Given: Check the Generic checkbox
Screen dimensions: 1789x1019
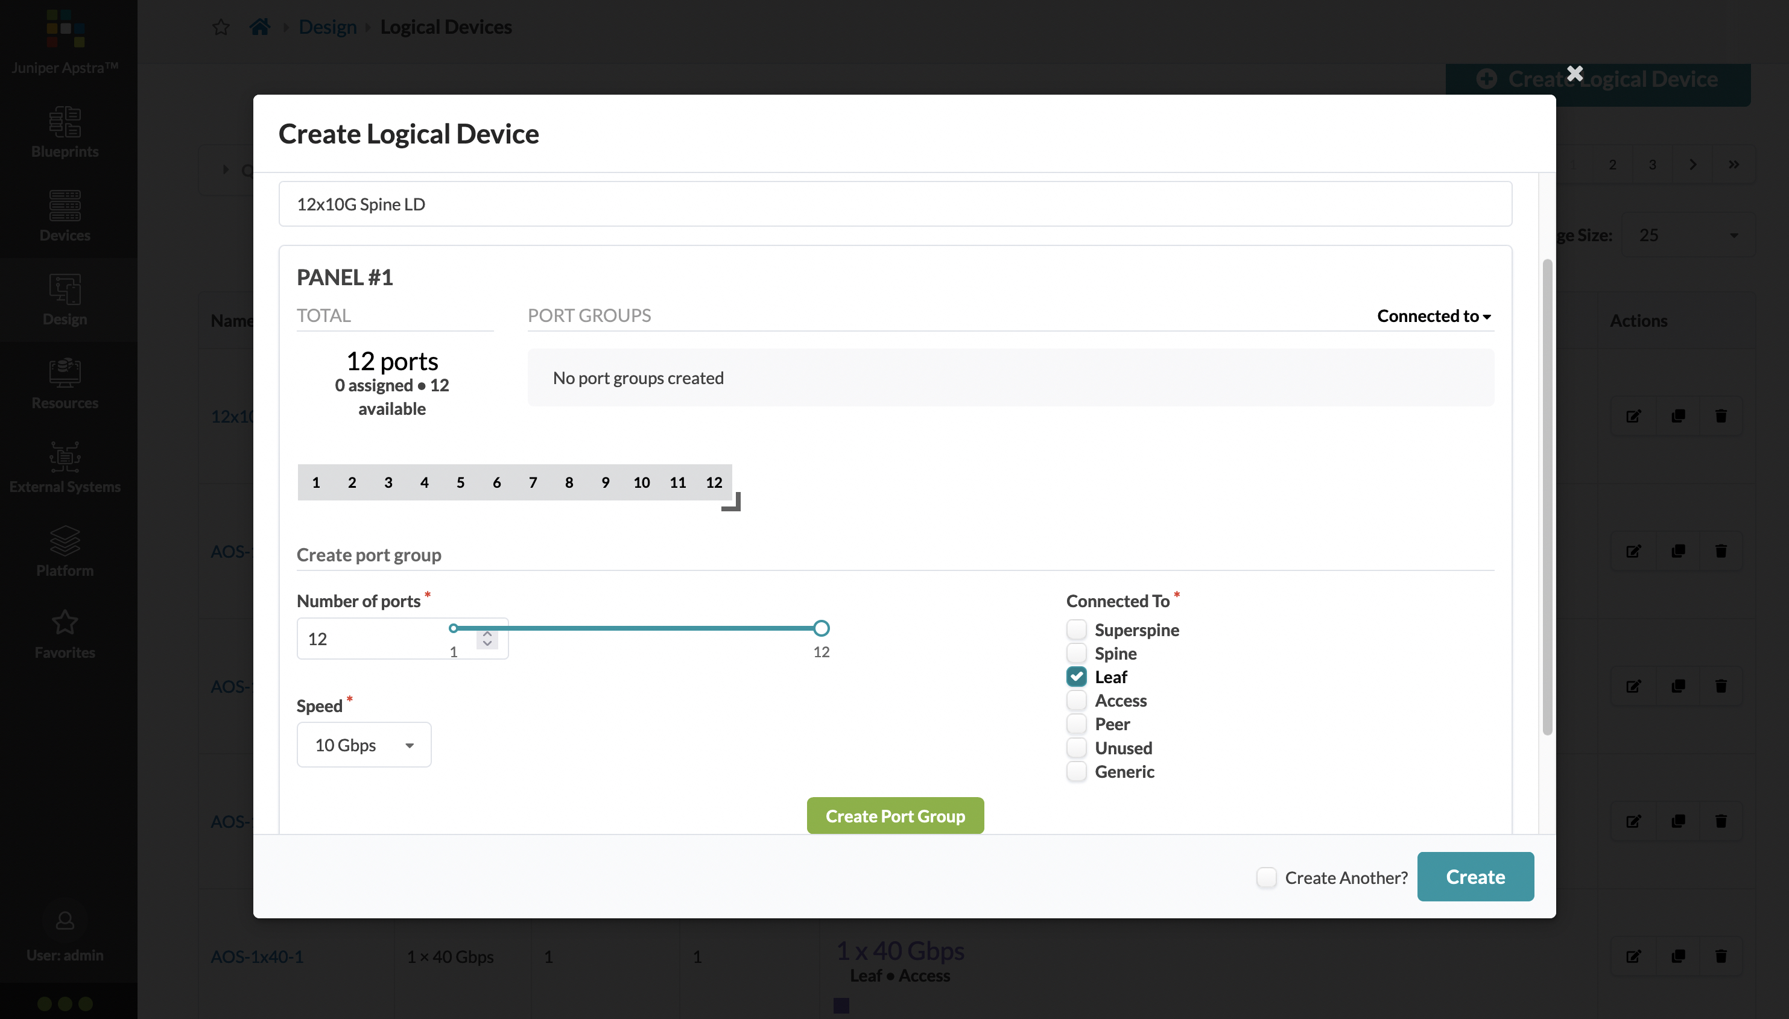Looking at the screenshot, I should 1077,771.
